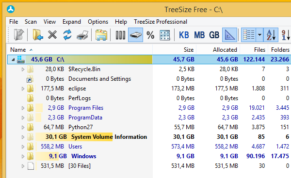Click the X stop scan icon
291x178 pixels.
(x=52, y=35)
